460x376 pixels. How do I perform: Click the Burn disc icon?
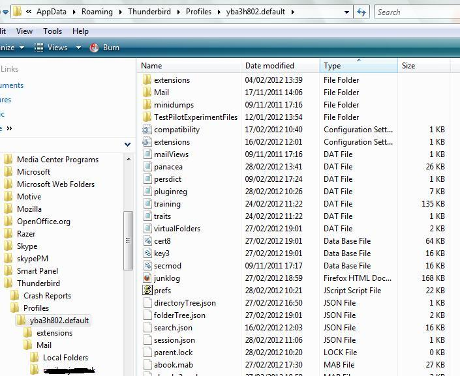tap(94, 48)
